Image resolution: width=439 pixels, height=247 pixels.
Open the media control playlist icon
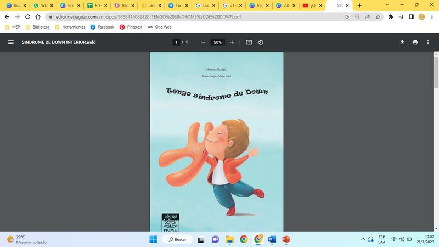[401, 17]
